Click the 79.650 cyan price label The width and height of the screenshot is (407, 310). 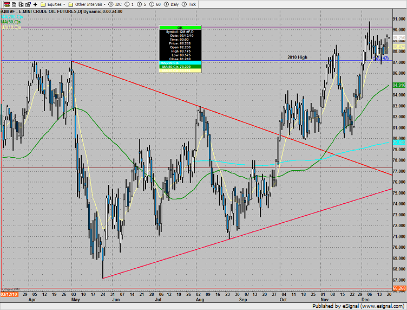click(x=399, y=142)
